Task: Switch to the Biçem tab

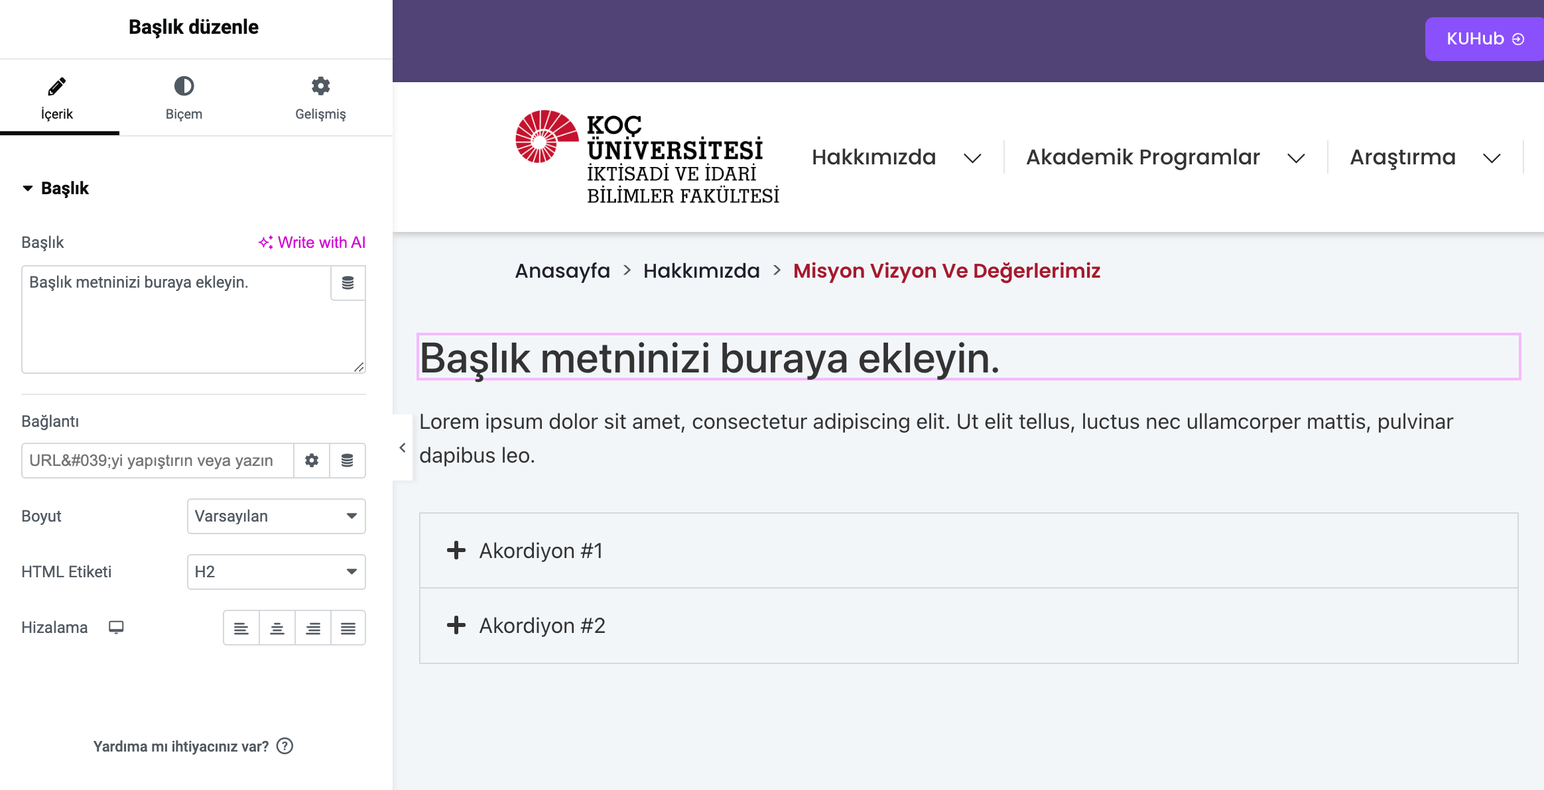Action: point(184,98)
